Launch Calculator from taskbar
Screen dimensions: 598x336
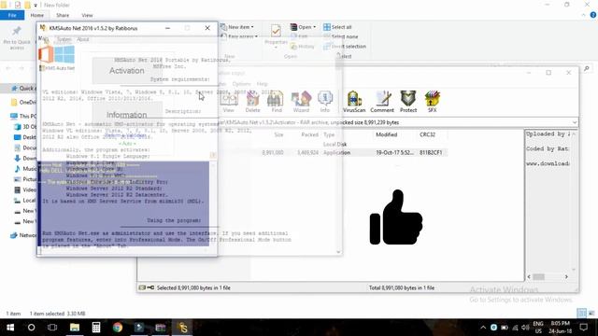[x=96, y=328]
